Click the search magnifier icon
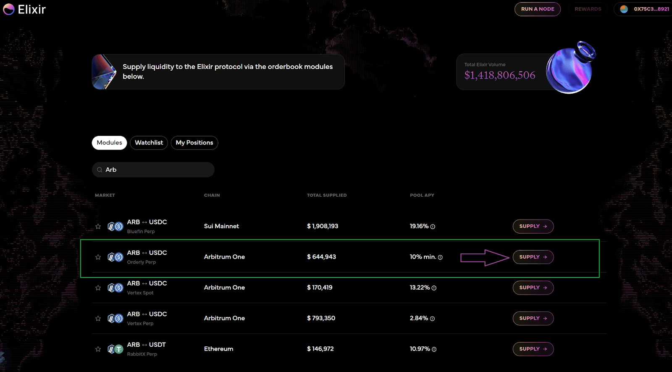The width and height of the screenshot is (672, 372). click(x=100, y=170)
